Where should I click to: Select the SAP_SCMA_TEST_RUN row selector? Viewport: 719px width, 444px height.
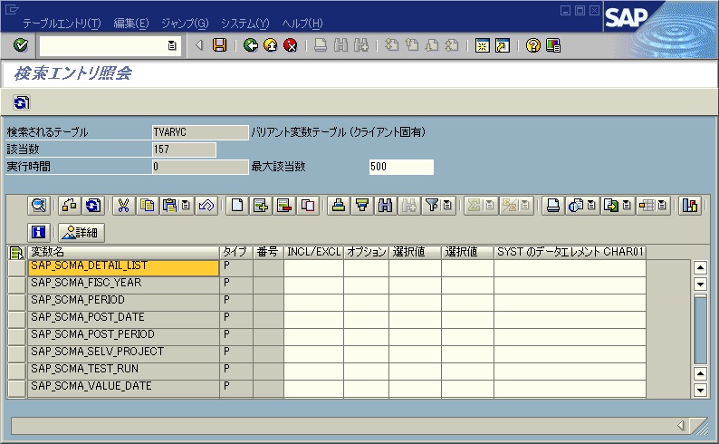(16, 370)
